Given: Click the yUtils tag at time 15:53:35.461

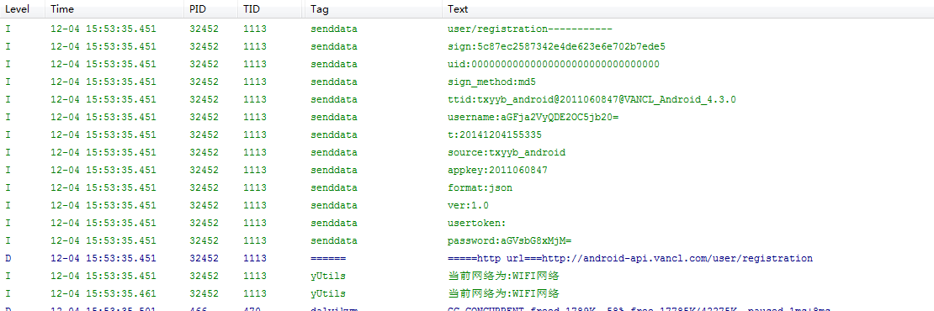Looking at the screenshot, I should tap(328, 293).
